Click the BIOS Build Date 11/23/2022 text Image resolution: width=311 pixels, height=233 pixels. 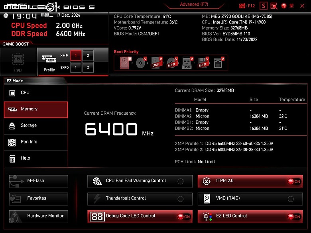click(x=230, y=39)
